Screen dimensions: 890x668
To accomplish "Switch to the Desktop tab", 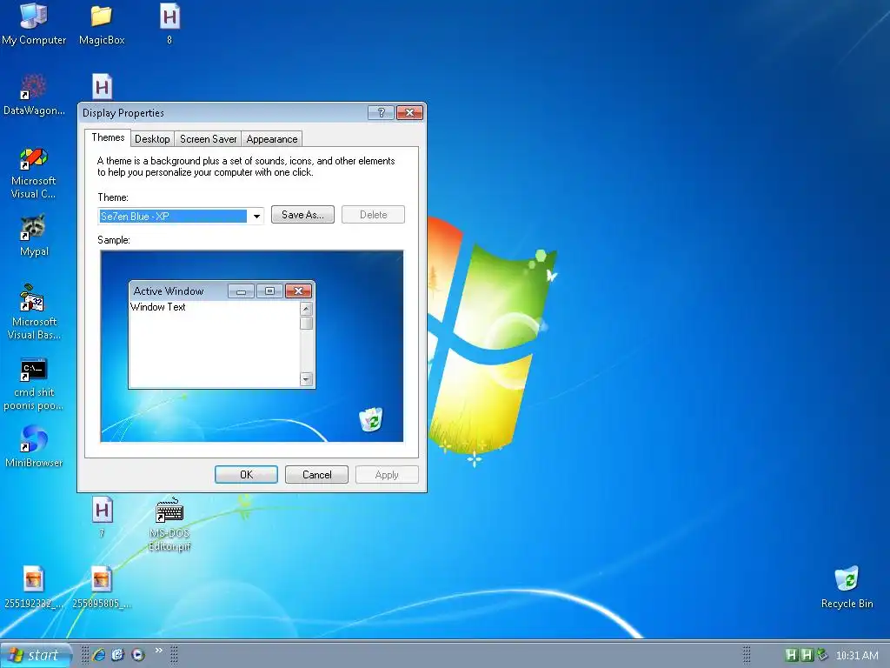I will [152, 139].
